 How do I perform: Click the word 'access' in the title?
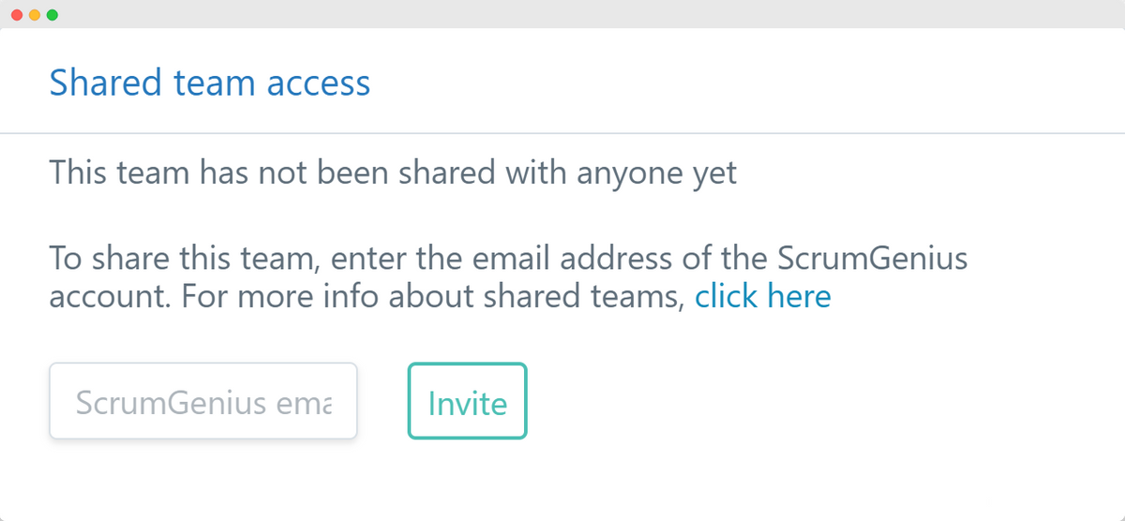coord(319,82)
